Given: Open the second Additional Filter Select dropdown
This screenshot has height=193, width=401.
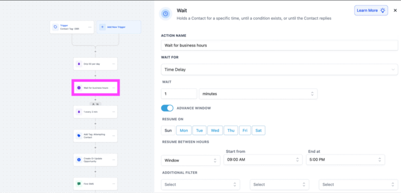Looking at the screenshot, I should click(279, 185).
